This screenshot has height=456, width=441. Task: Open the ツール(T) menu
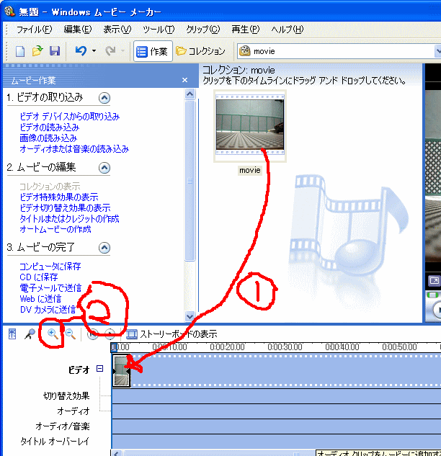159,30
